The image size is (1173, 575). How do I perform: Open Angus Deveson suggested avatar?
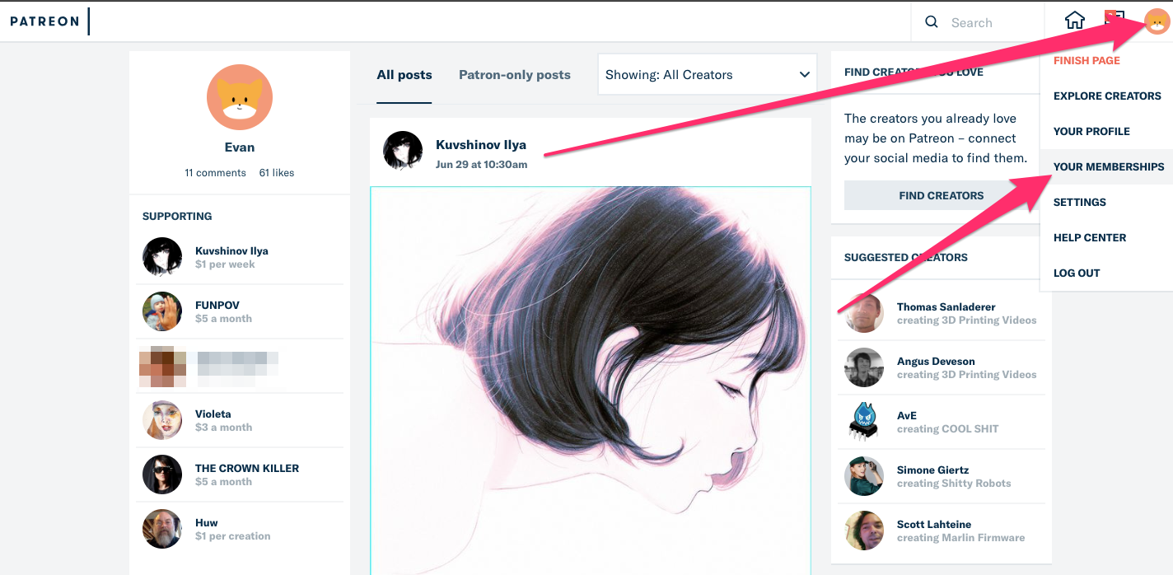[x=864, y=367]
